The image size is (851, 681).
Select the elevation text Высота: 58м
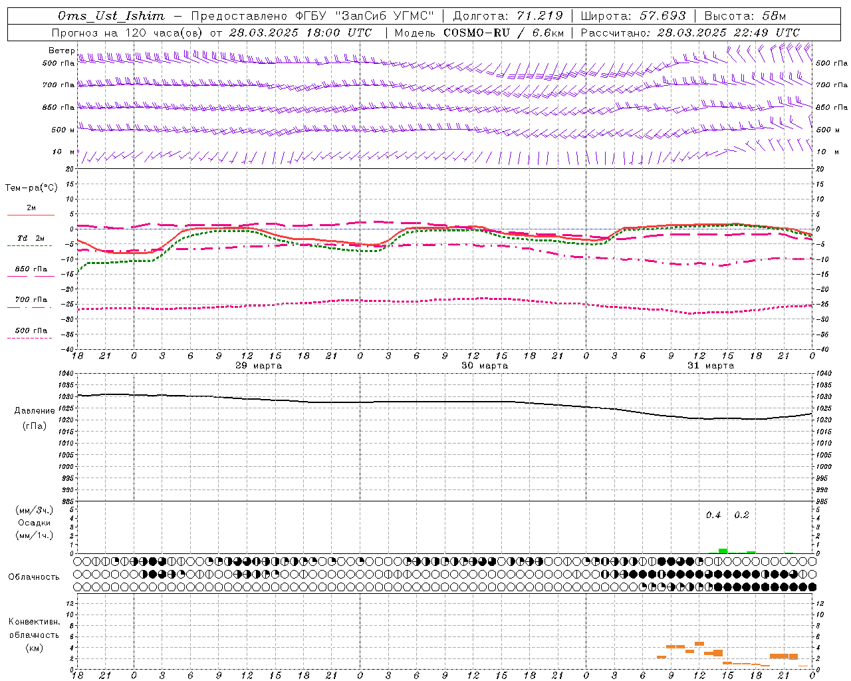pos(745,16)
